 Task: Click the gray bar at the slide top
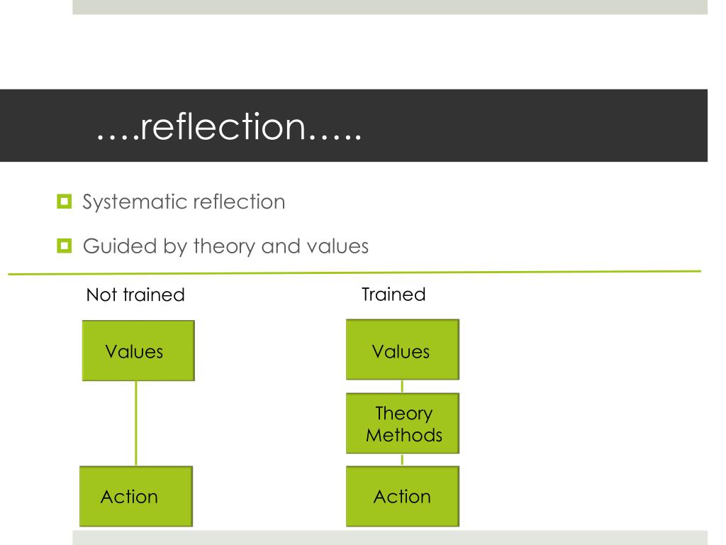click(390, 7)
